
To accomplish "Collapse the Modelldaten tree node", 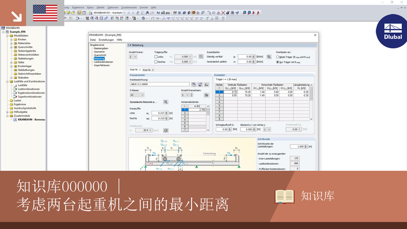I will (8, 35).
